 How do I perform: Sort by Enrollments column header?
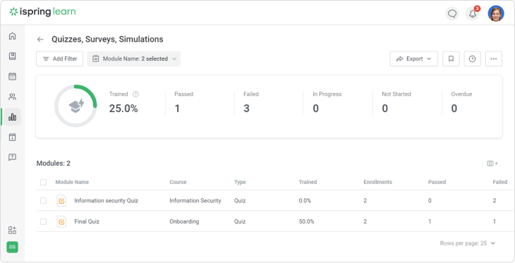pyautogui.click(x=377, y=182)
